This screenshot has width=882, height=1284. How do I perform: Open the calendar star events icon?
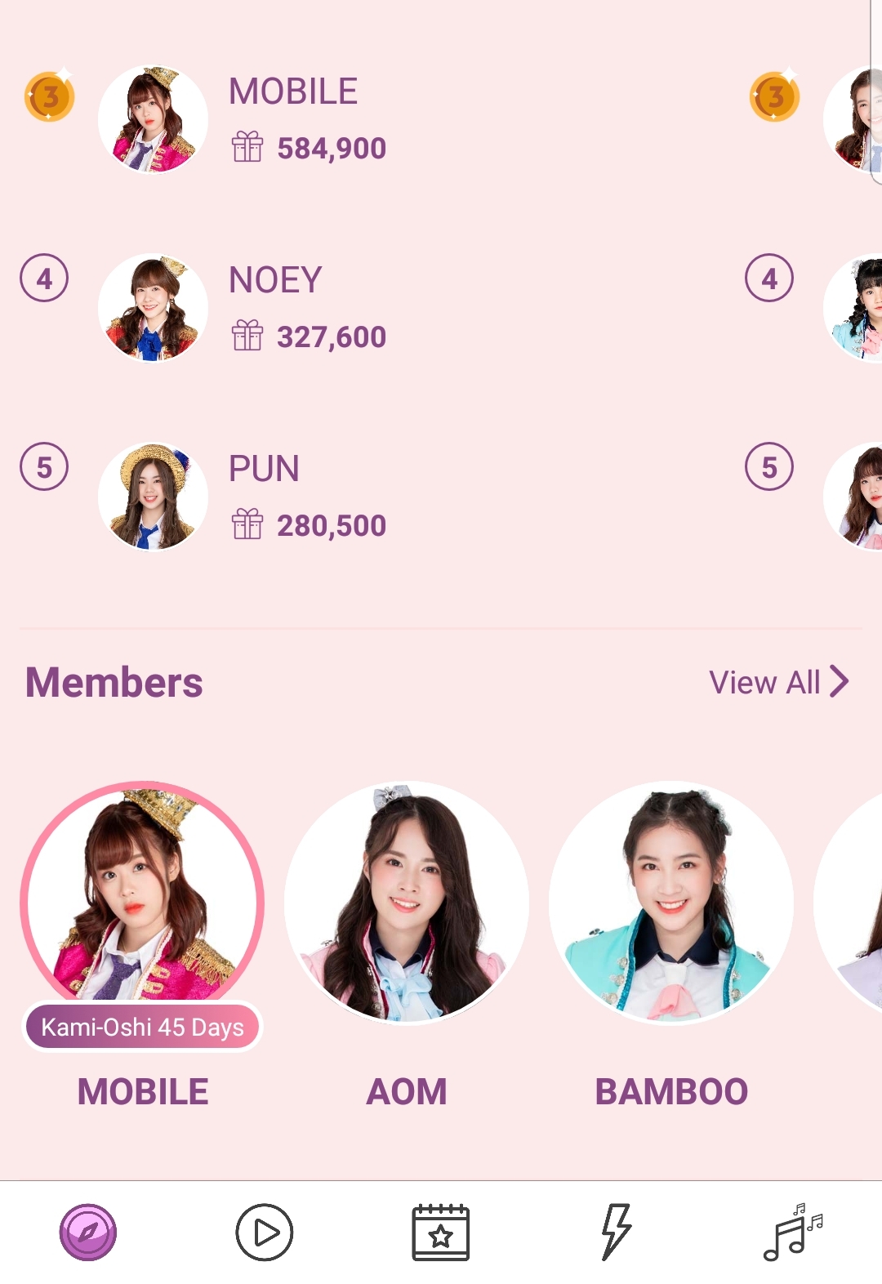tap(440, 1232)
